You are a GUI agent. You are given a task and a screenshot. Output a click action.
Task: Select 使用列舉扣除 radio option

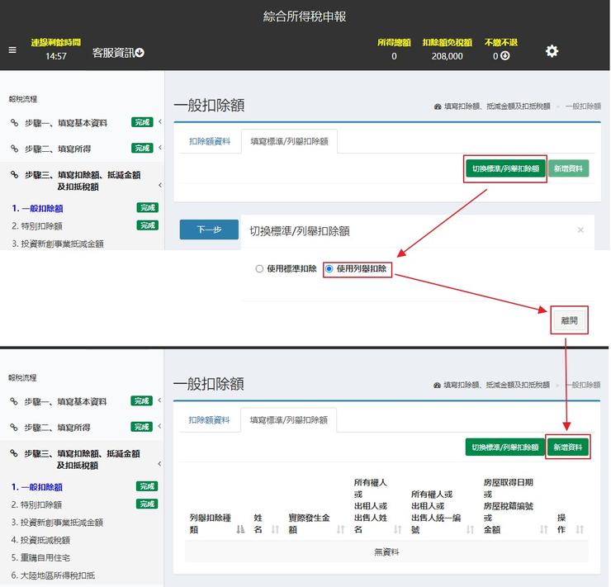[x=329, y=269]
